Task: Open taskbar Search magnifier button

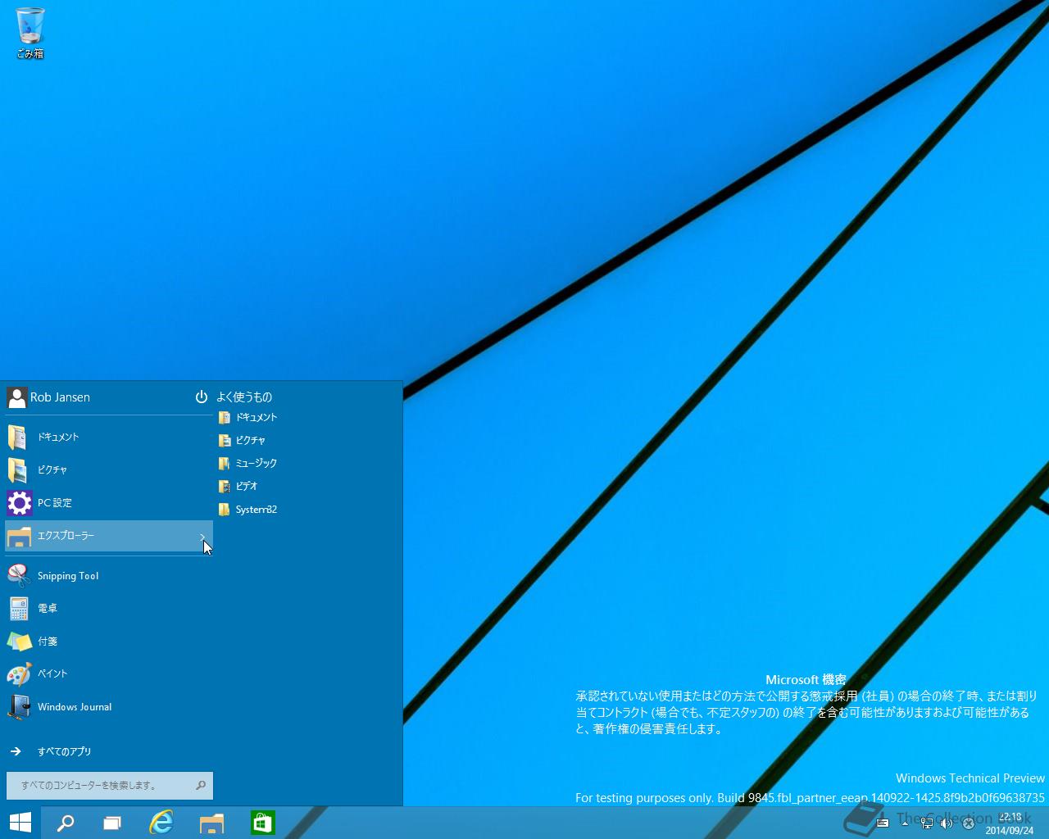Action: pos(65,823)
